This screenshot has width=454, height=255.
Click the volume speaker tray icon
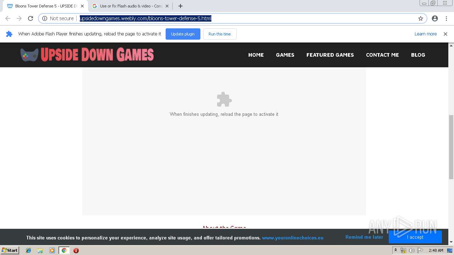point(411,250)
